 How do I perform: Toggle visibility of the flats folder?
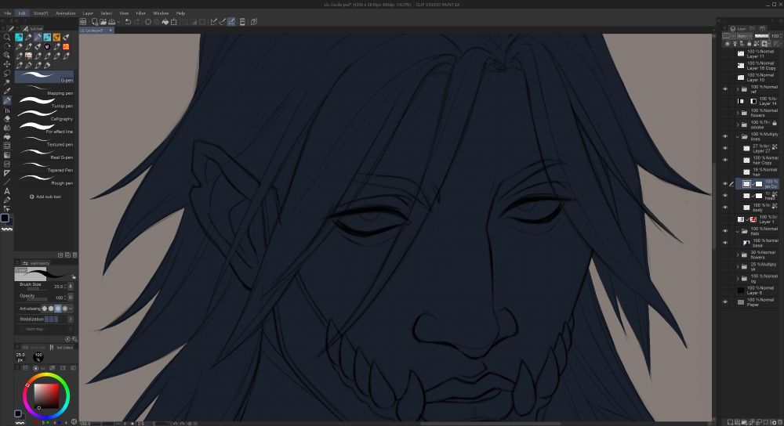[x=725, y=232]
